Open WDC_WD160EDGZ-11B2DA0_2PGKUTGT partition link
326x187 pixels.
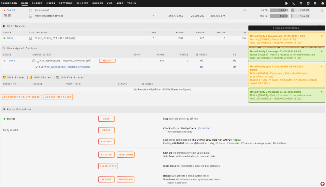click(67, 67)
